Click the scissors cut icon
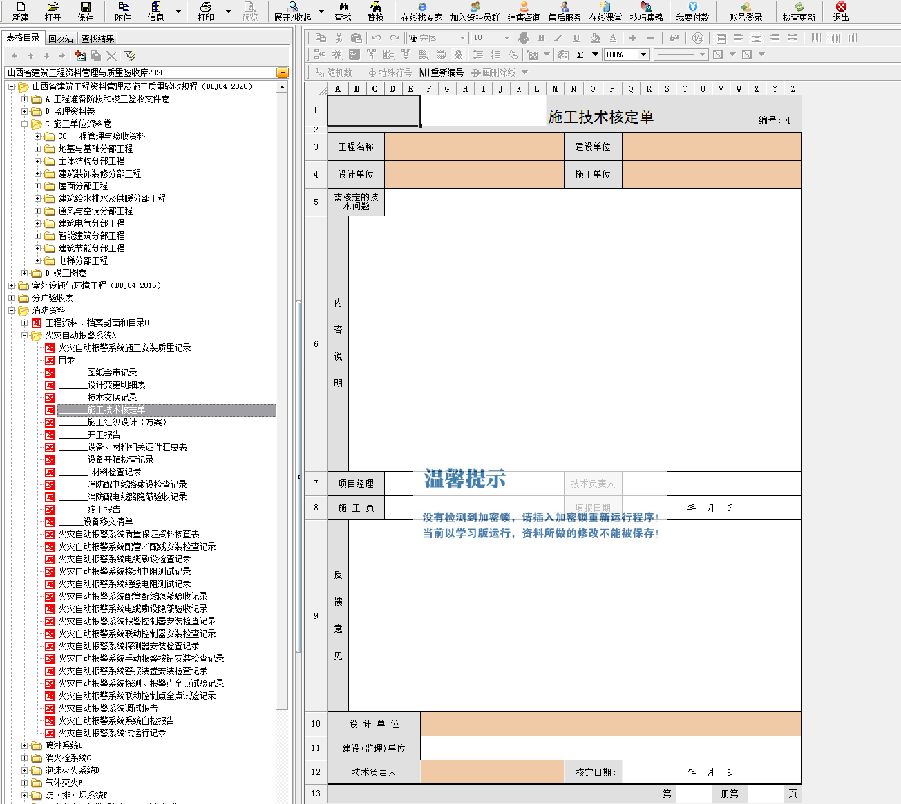Screen dimensions: 901x804 click(339, 38)
